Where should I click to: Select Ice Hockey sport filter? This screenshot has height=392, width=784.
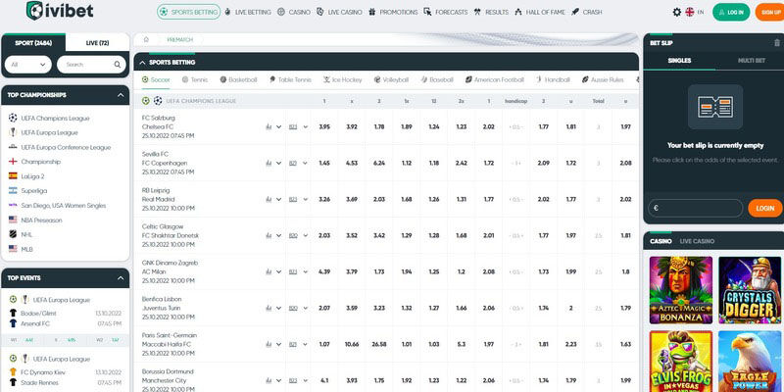pos(342,80)
